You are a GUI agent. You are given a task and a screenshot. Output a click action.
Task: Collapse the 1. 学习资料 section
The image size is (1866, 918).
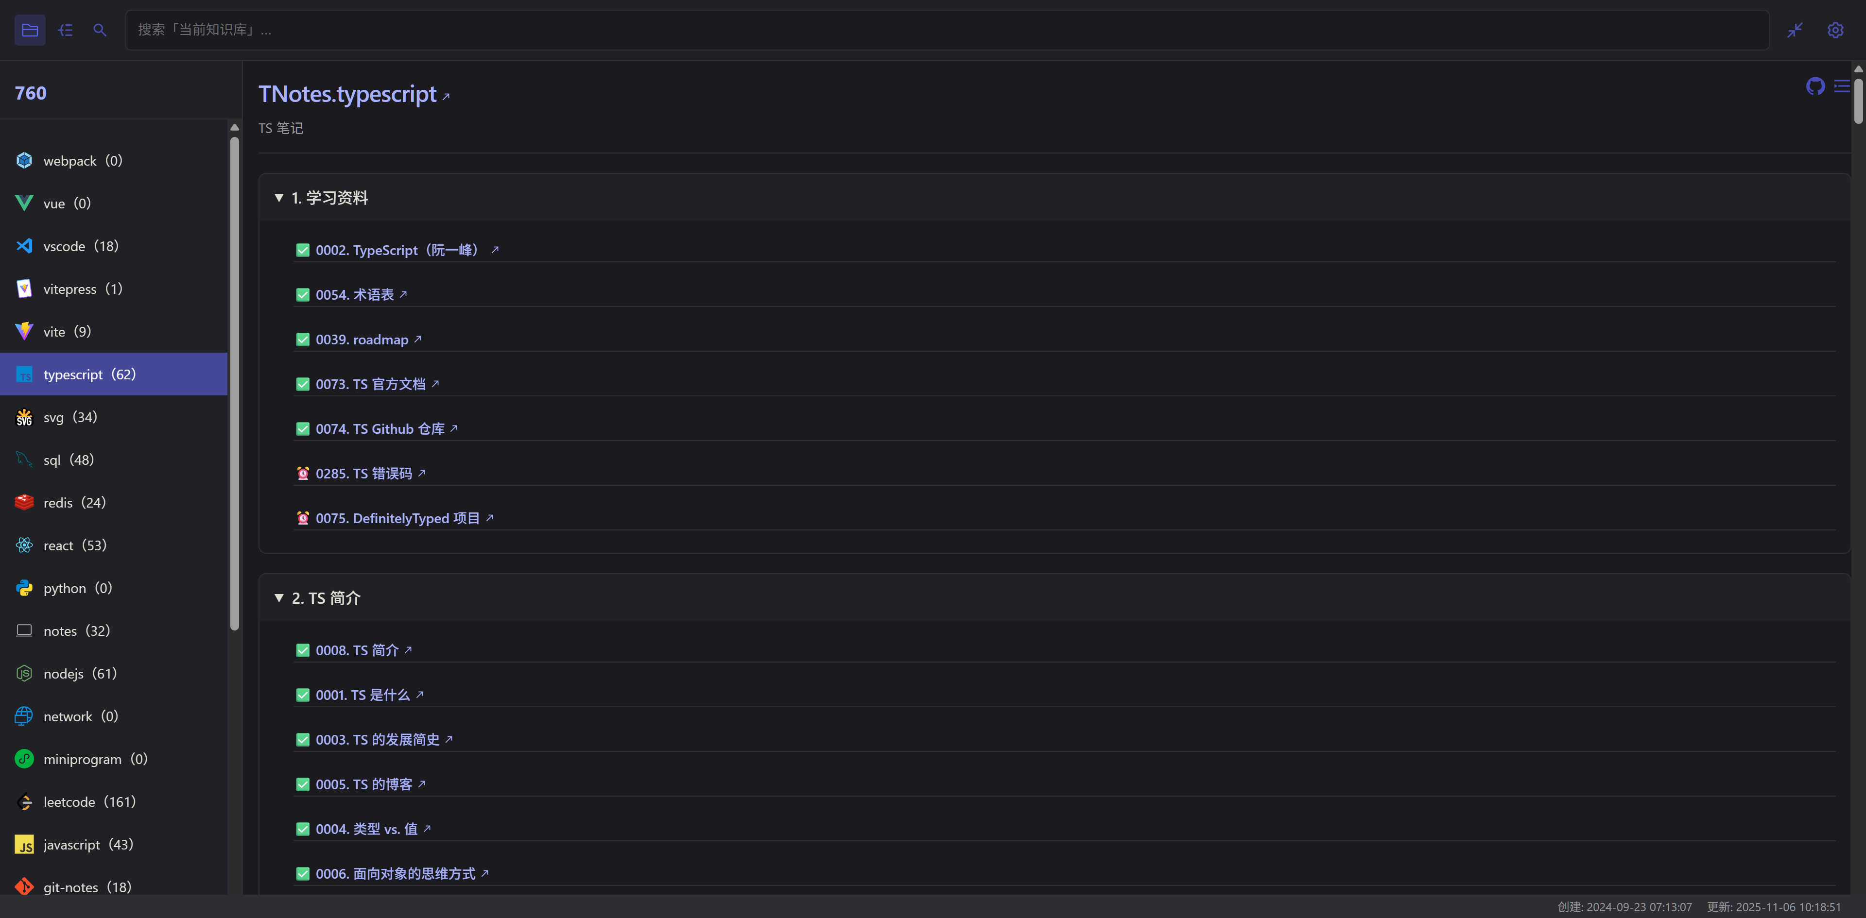click(x=279, y=198)
